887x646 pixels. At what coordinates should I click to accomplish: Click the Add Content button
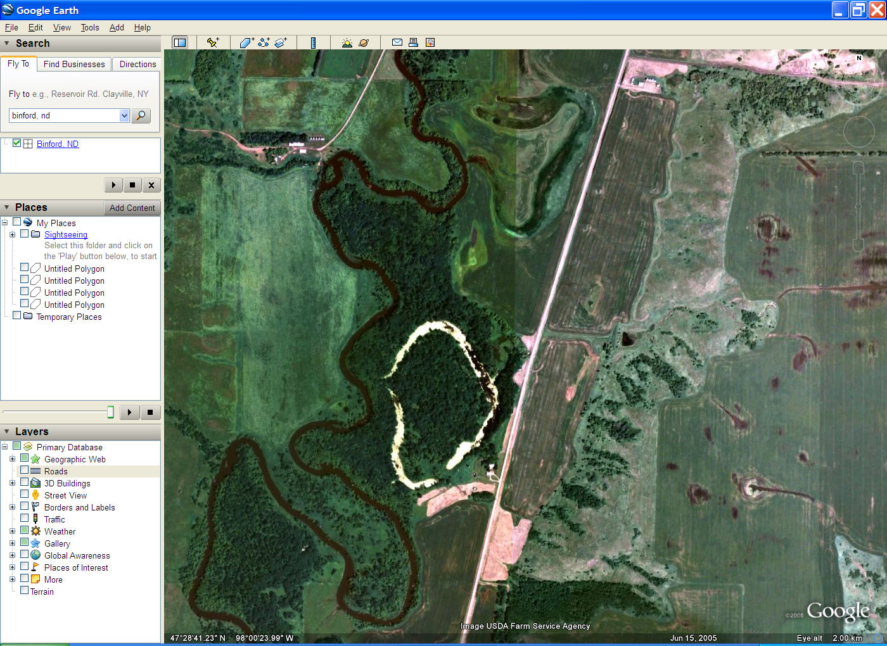(132, 208)
